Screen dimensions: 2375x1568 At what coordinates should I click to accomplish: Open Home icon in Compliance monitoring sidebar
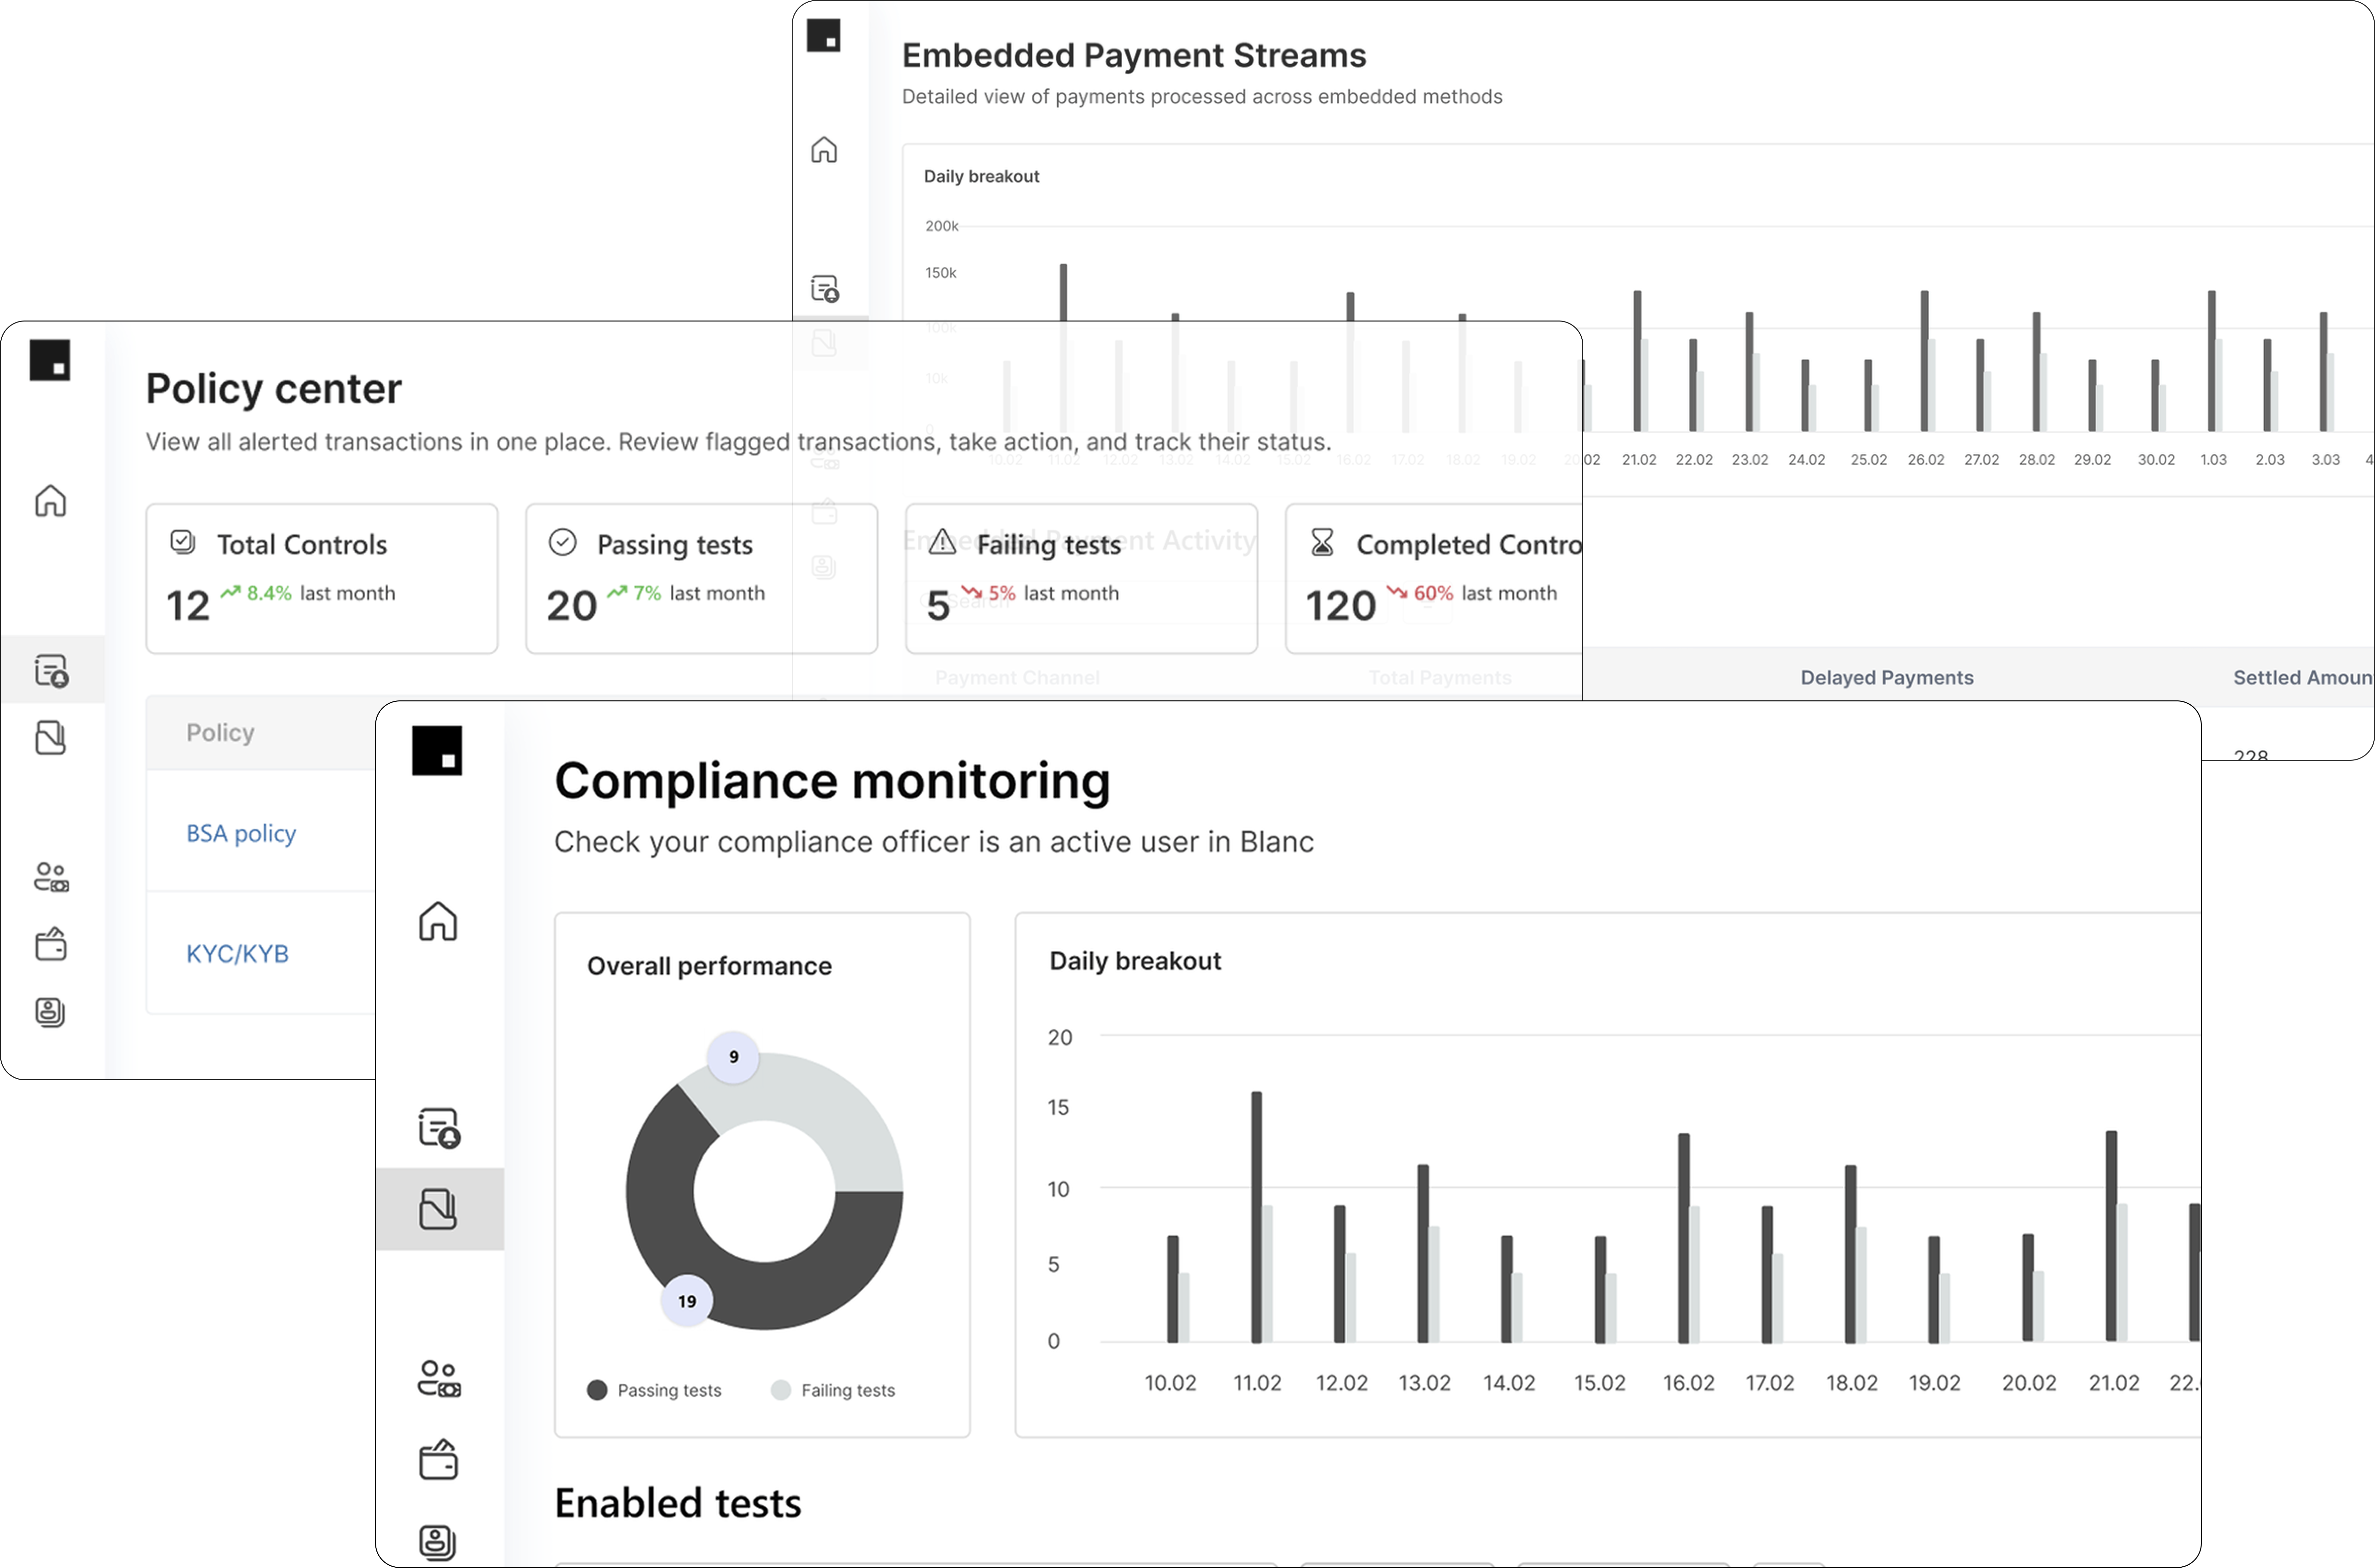tap(438, 921)
